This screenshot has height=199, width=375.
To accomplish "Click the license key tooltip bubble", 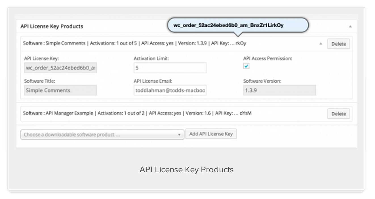I will [x=238, y=25].
